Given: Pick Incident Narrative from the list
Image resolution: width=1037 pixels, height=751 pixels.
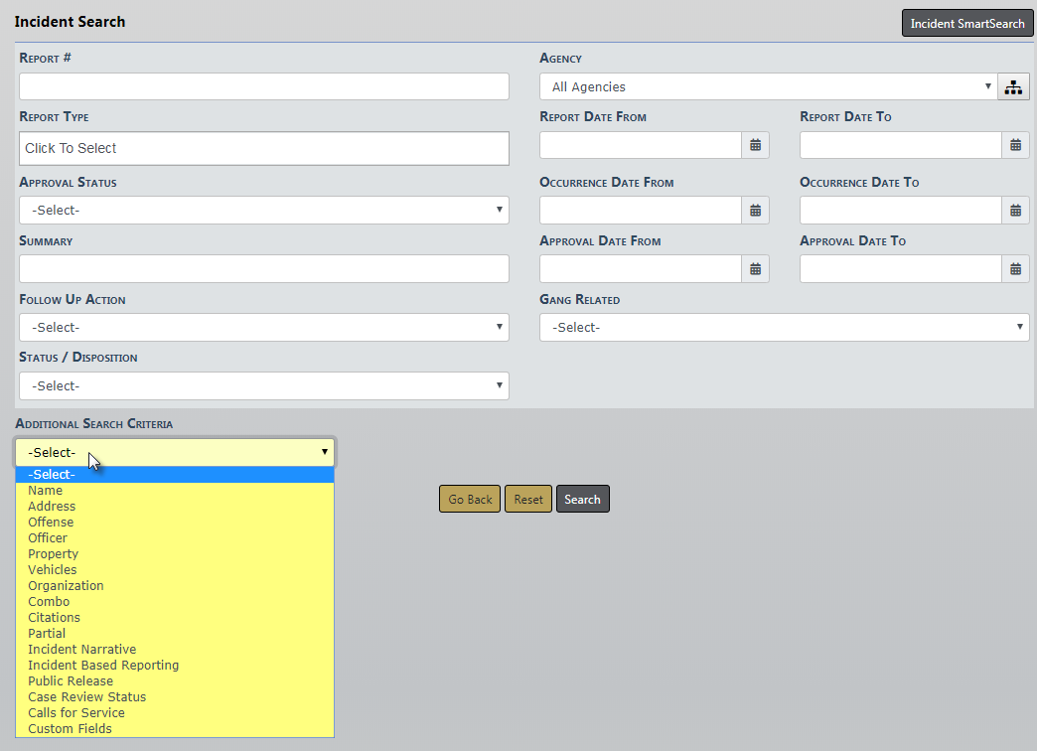Looking at the screenshot, I should coord(82,650).
